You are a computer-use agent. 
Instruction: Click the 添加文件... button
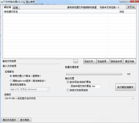tap(90, 61)
